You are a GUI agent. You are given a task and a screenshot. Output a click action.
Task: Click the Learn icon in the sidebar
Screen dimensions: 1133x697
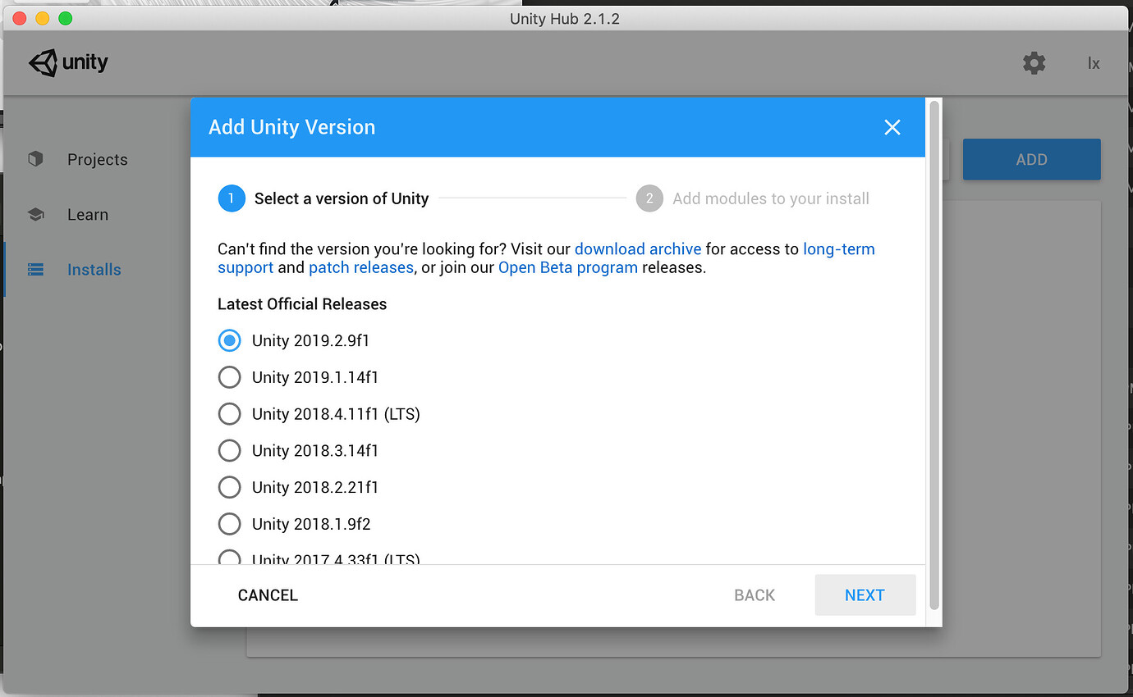click(x=35, y=214)
